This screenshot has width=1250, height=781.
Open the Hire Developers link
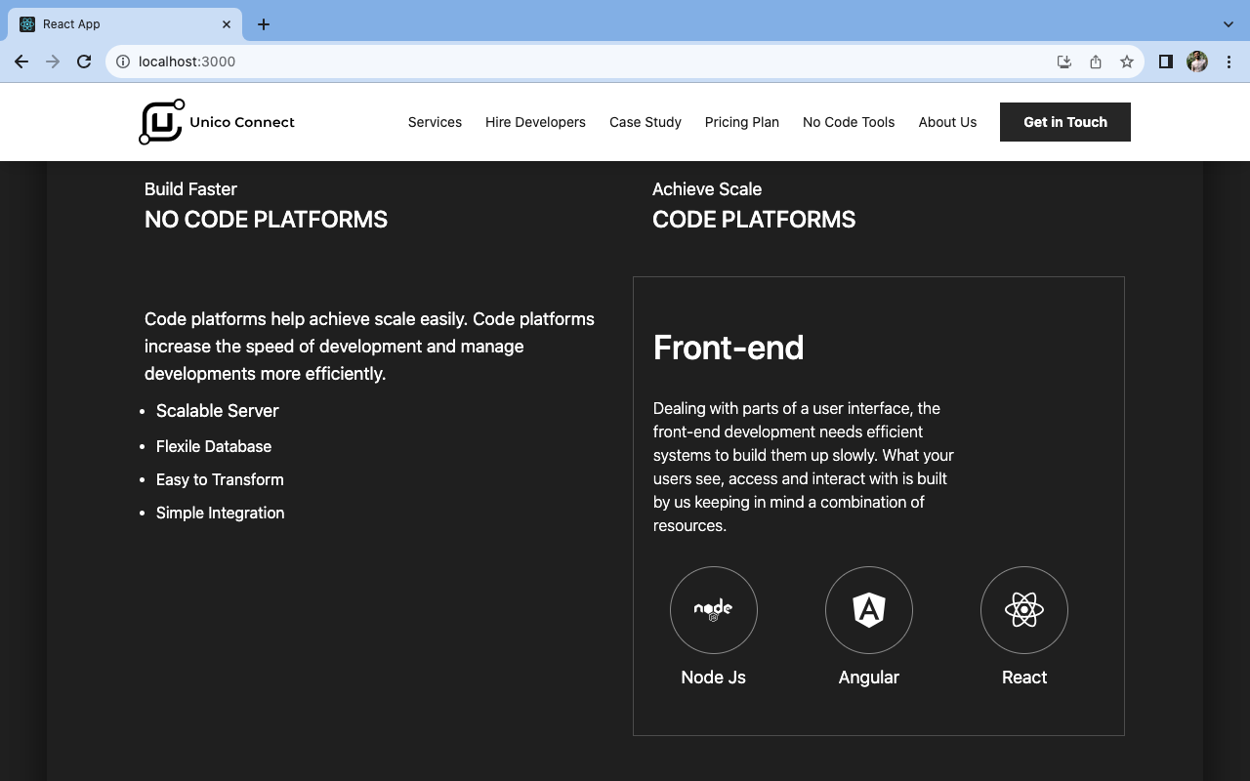(x=535, y=121)
